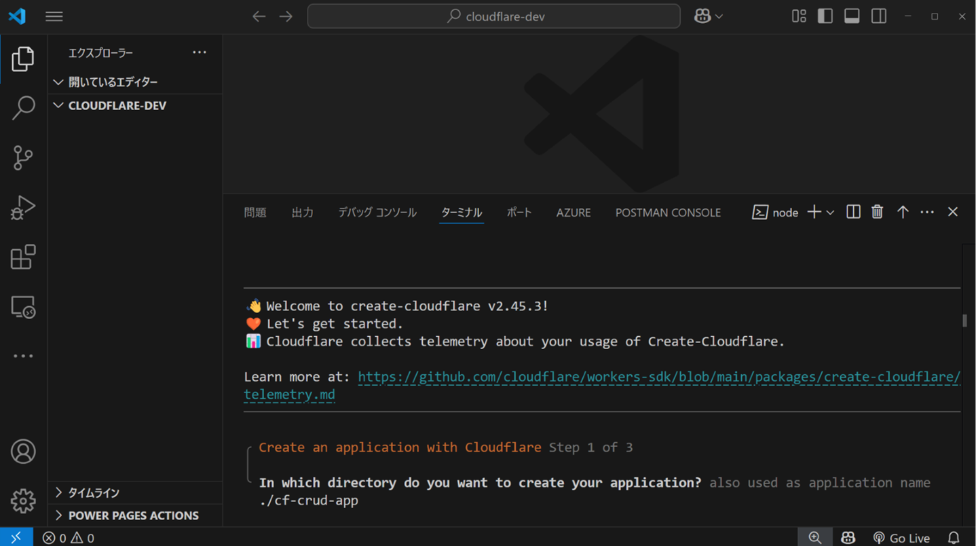Open the terminal launch profile dropdown
Screen dimensions: 976x546
[x=830, y=213]
